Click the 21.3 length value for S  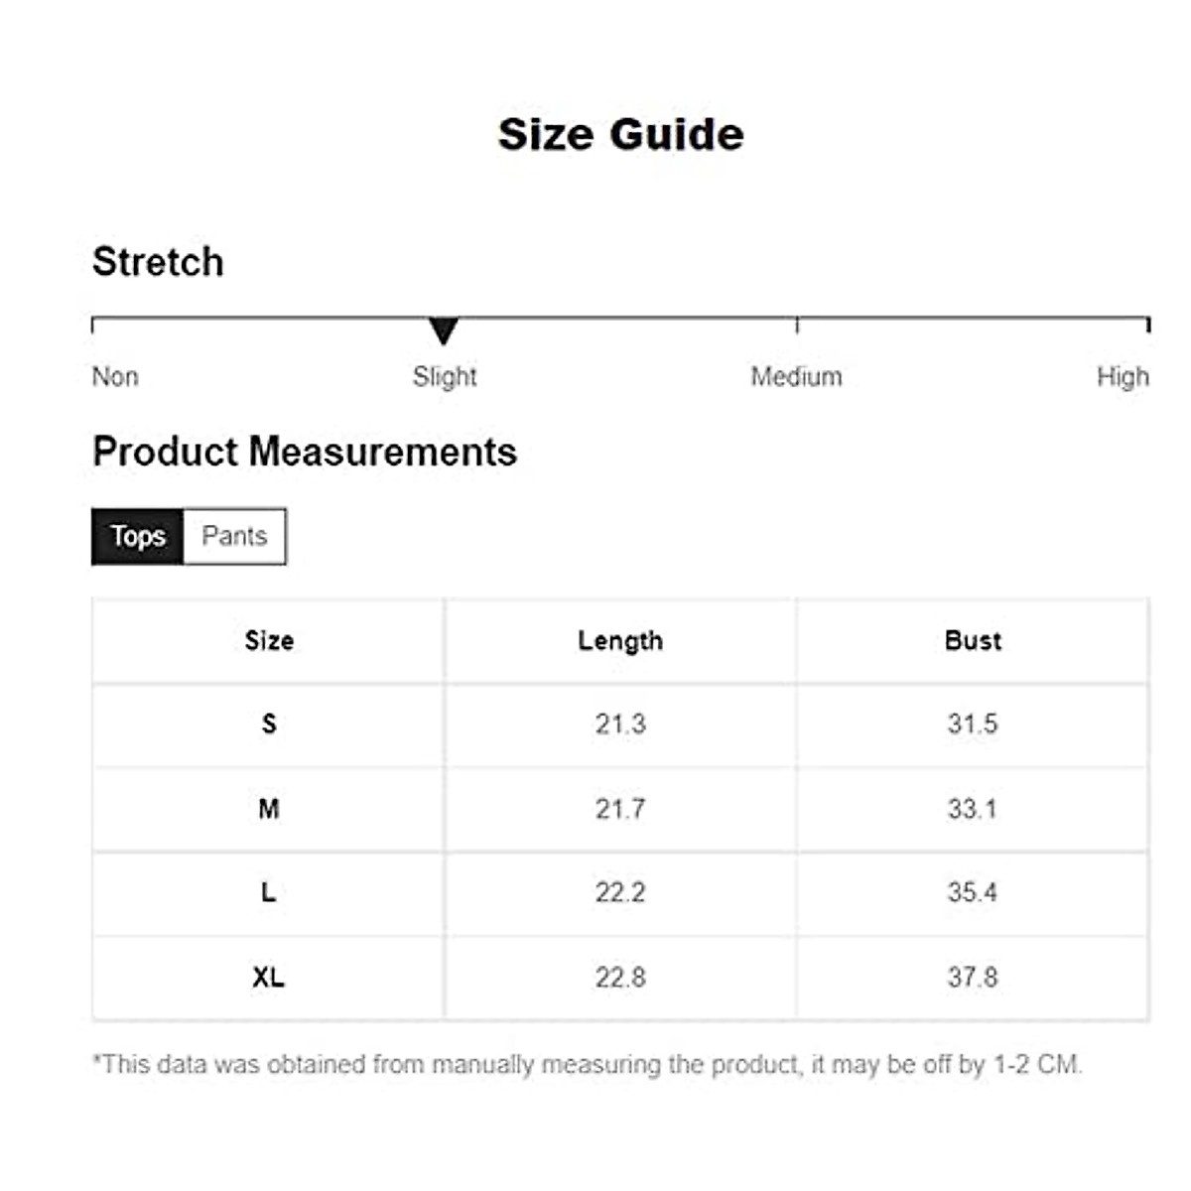pyautogui.click(x=620, y=725)
